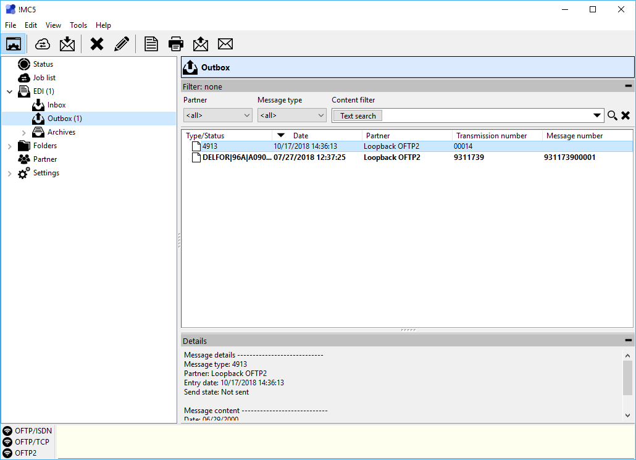Click the OFTP2 status indicator
This screenshot has height=460, width=636.
(x=20, y=453)
